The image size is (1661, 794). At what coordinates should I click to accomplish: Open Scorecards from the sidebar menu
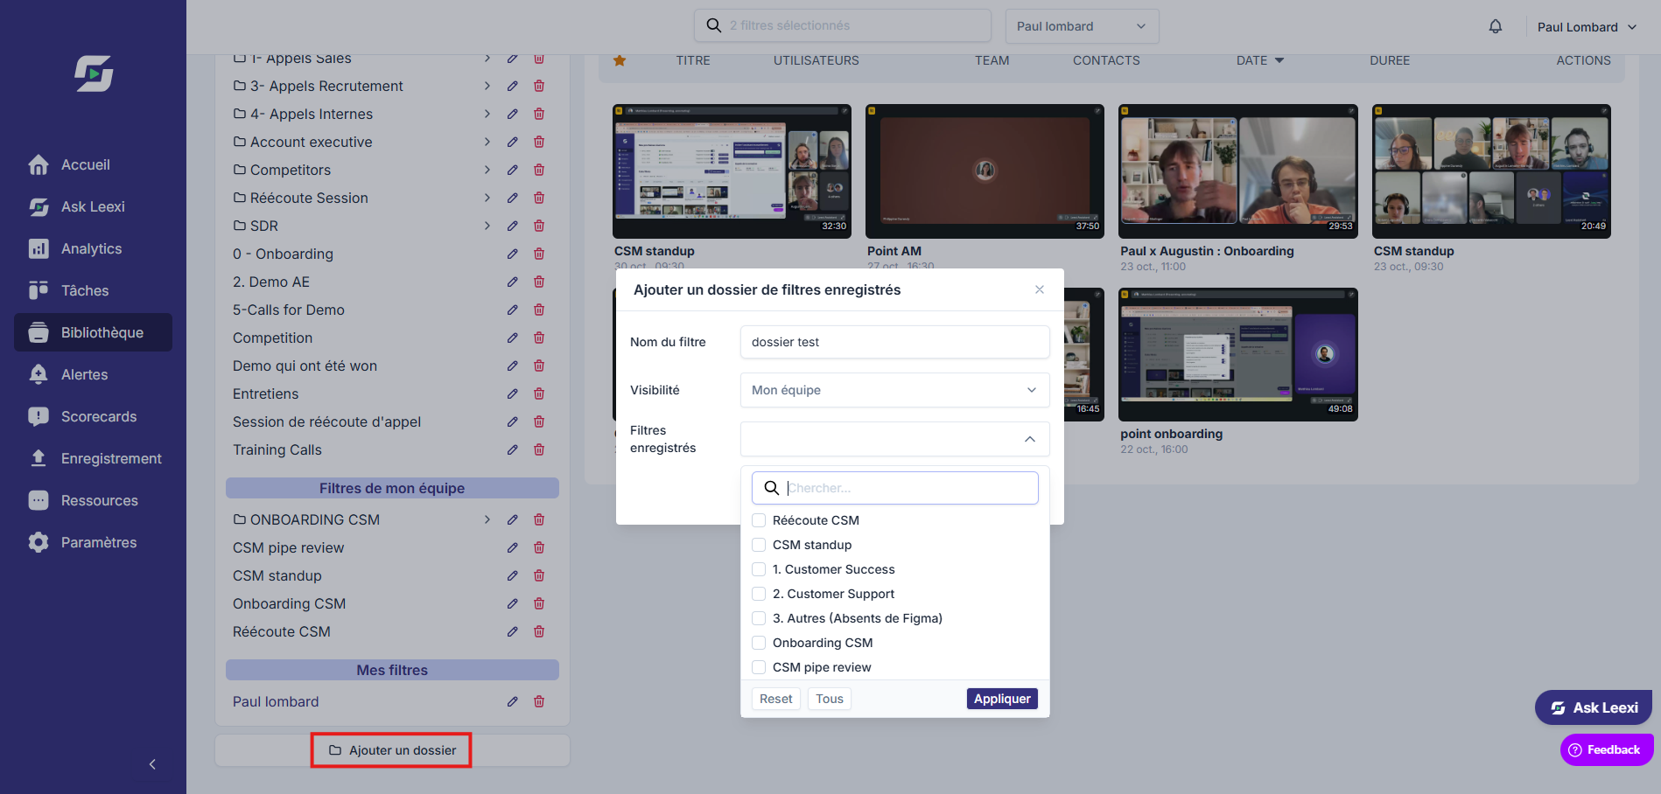coord(98,416)
